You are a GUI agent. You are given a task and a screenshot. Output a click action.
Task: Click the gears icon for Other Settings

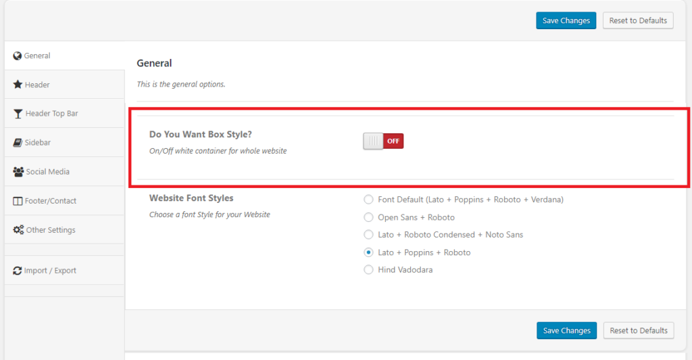pyautogui.click(x=18, y=230)
